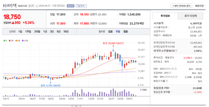Click the purple 120-day moving average legend

25,41
